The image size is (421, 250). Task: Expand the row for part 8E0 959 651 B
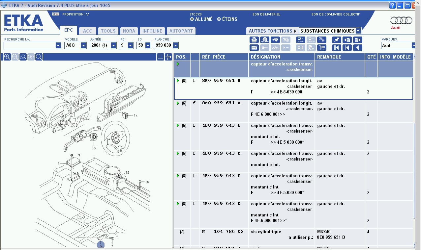pyautogui.click(x=178, y=81)
